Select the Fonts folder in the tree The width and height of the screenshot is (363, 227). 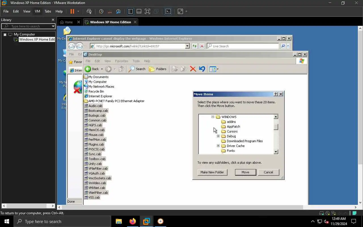pos(231,151)
